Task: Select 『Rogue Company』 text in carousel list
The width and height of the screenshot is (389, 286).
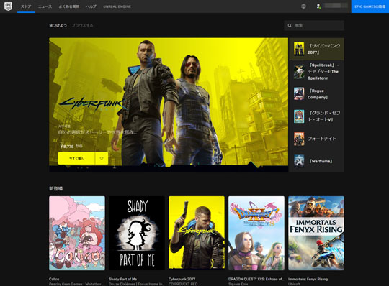Action: 318,94
